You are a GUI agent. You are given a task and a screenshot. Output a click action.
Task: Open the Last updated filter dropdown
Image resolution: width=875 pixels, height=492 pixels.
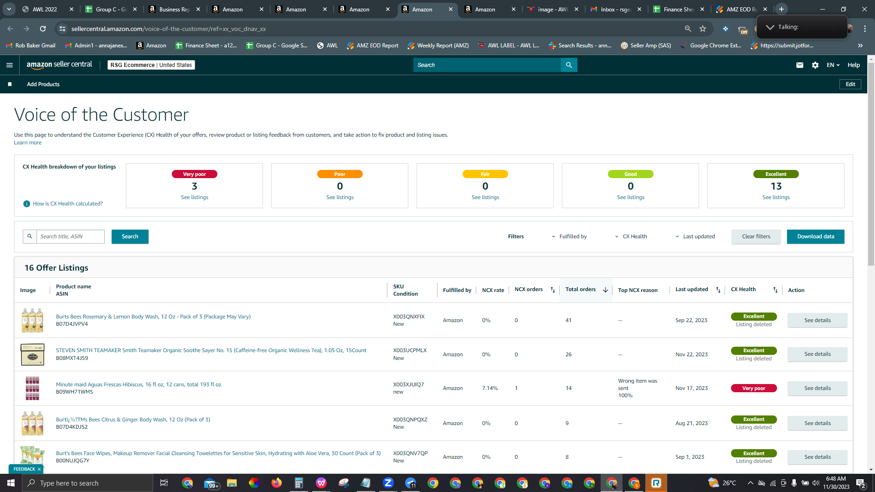point(695,236)
